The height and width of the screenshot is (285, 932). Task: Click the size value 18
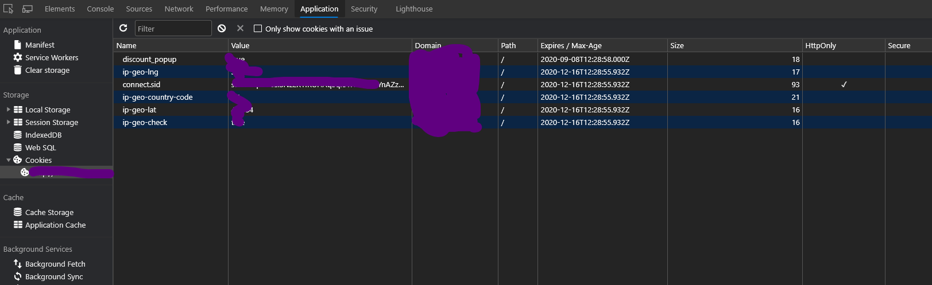point(795,59)
